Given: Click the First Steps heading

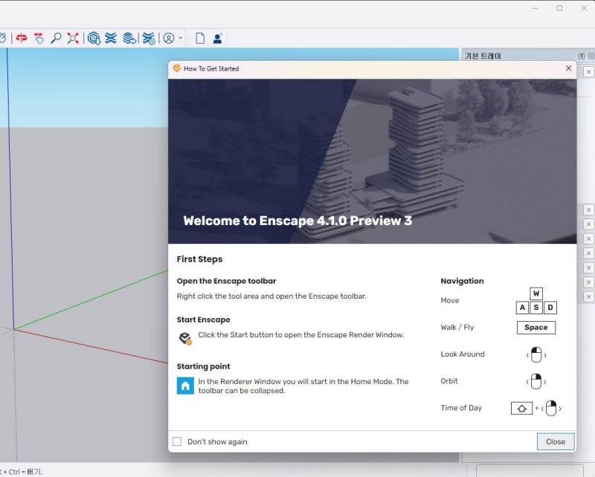Looking at the screenshot, I should point(199,259).
